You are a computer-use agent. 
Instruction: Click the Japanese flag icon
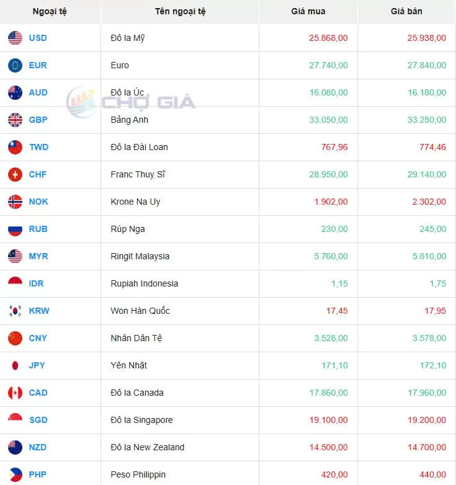(x=15, y=365)
